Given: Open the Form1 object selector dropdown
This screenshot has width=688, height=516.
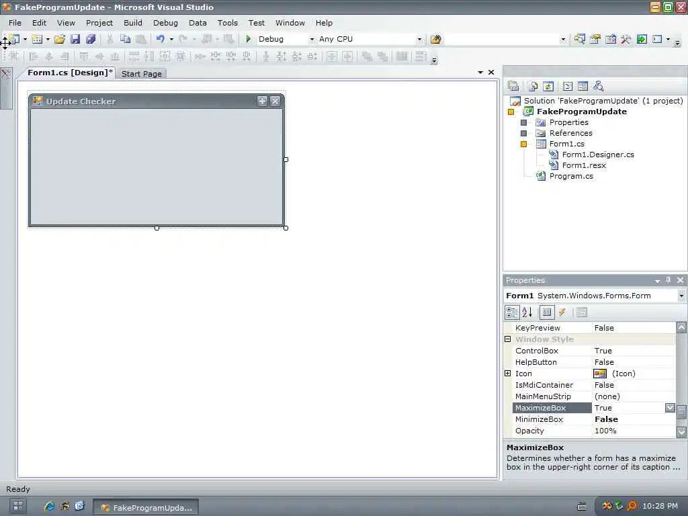Looking at the screenshot, I should [681, 296].
